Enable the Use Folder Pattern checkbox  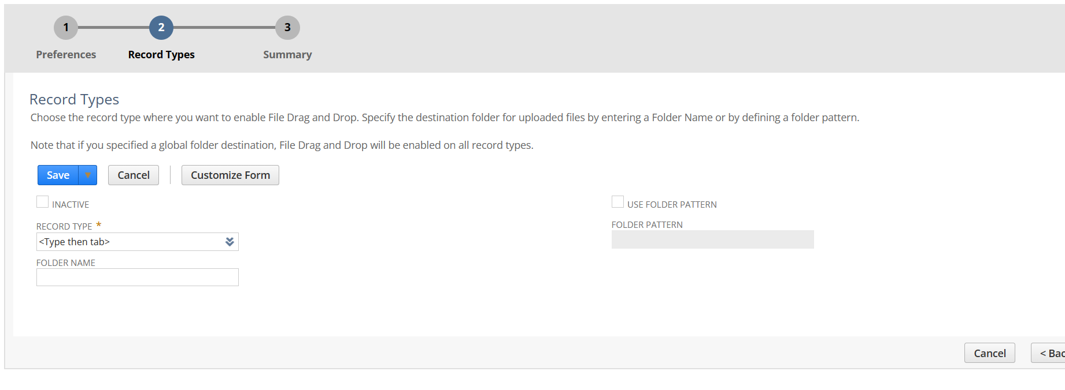pyautogui.click(x=617, y=202)
